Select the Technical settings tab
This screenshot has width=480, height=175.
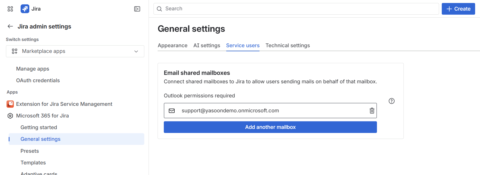tap(287, 46)
